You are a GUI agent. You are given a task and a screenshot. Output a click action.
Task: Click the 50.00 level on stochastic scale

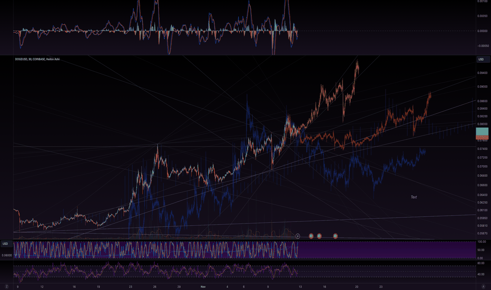pyautogui.click(x=482, y=250)
